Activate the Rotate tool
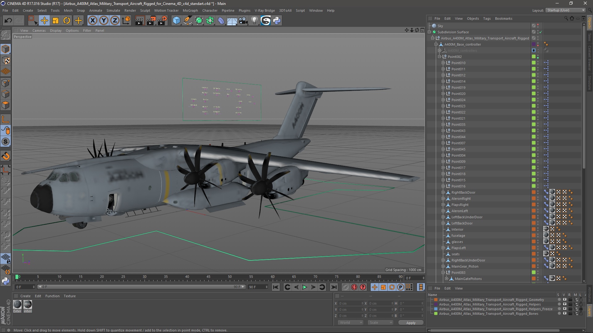Viewport: 593px width, 333px height. (67, 21)
